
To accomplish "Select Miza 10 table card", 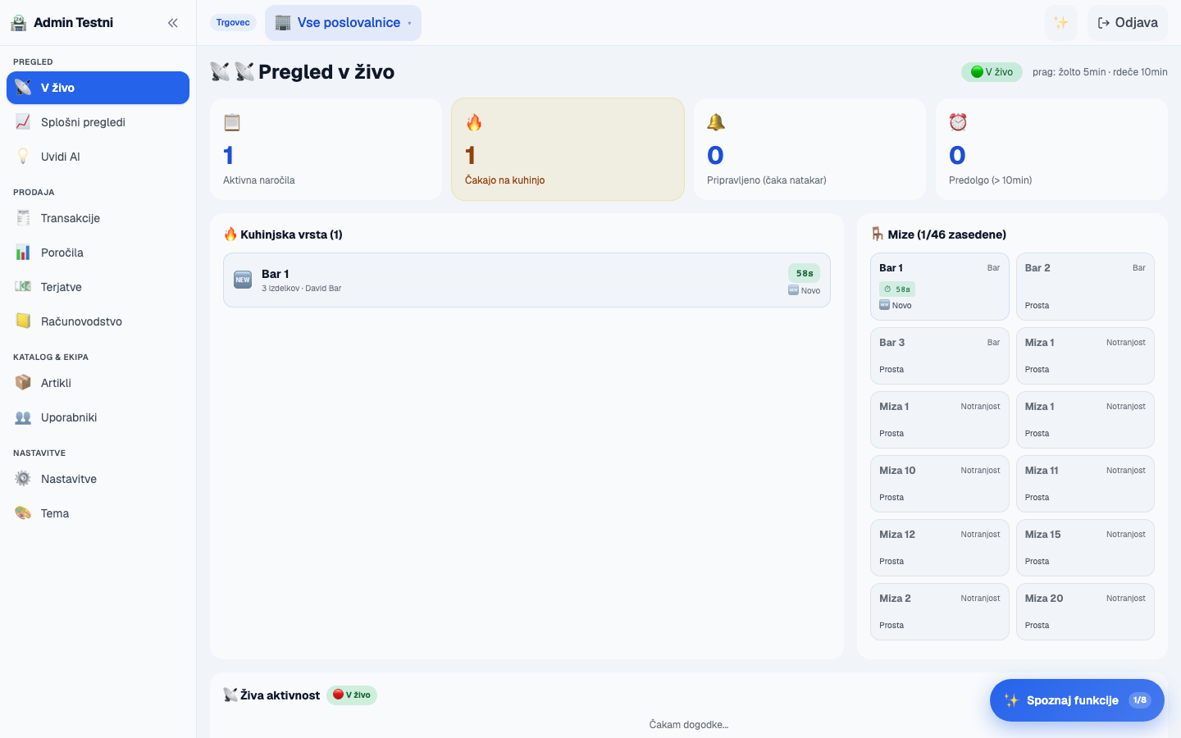I will coord(940,484).
